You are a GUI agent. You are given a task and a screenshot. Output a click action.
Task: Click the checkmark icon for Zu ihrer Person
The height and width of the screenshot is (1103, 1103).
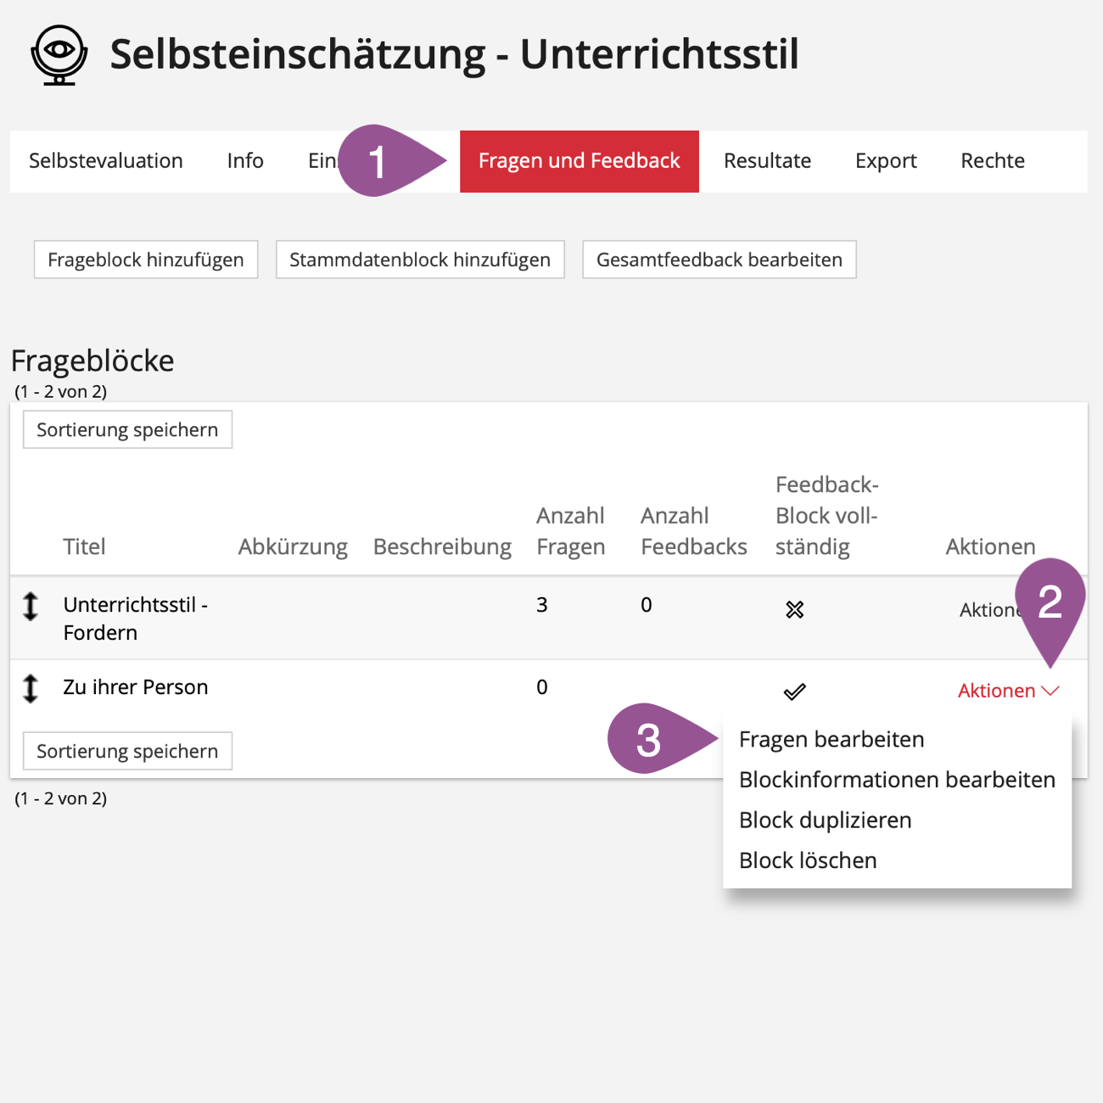pos(794,692)
